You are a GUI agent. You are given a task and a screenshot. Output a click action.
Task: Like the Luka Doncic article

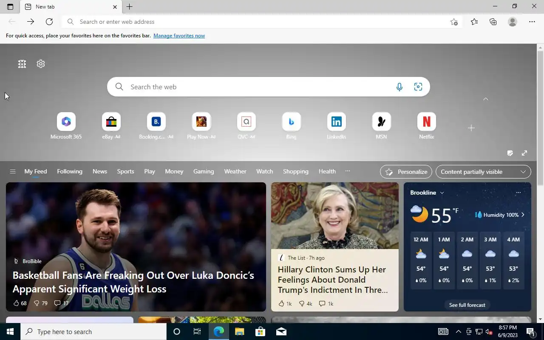tap(20, 303)
